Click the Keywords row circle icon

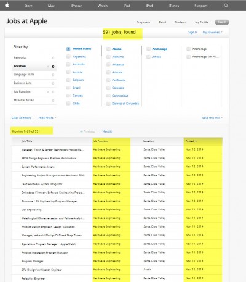pyautogui.click(x=53, y=58)
